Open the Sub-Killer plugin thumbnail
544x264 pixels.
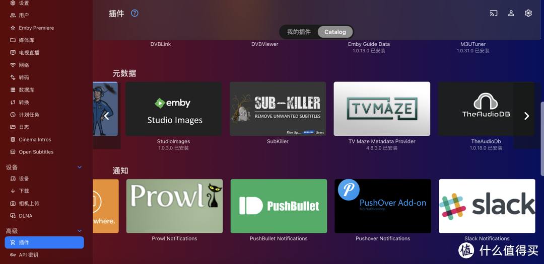[x=278, y=109]
